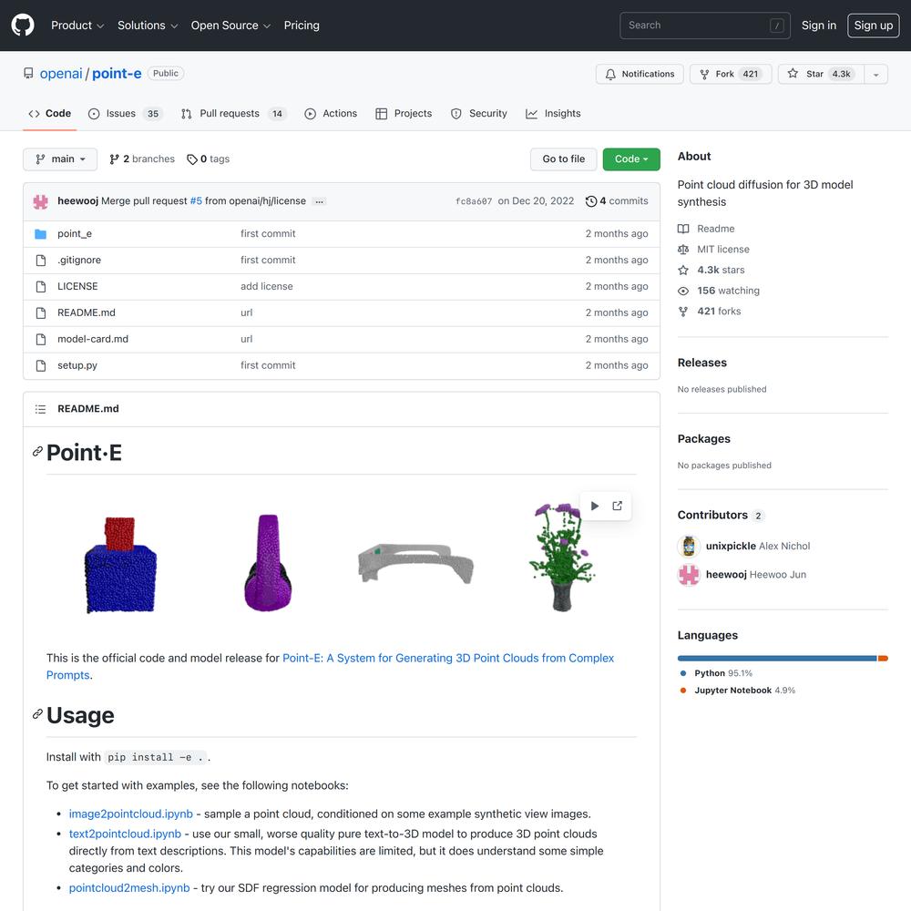The height and width of the screenshot is (911, 911).
Task: Open the Issues tab
Action: [126, 114]
